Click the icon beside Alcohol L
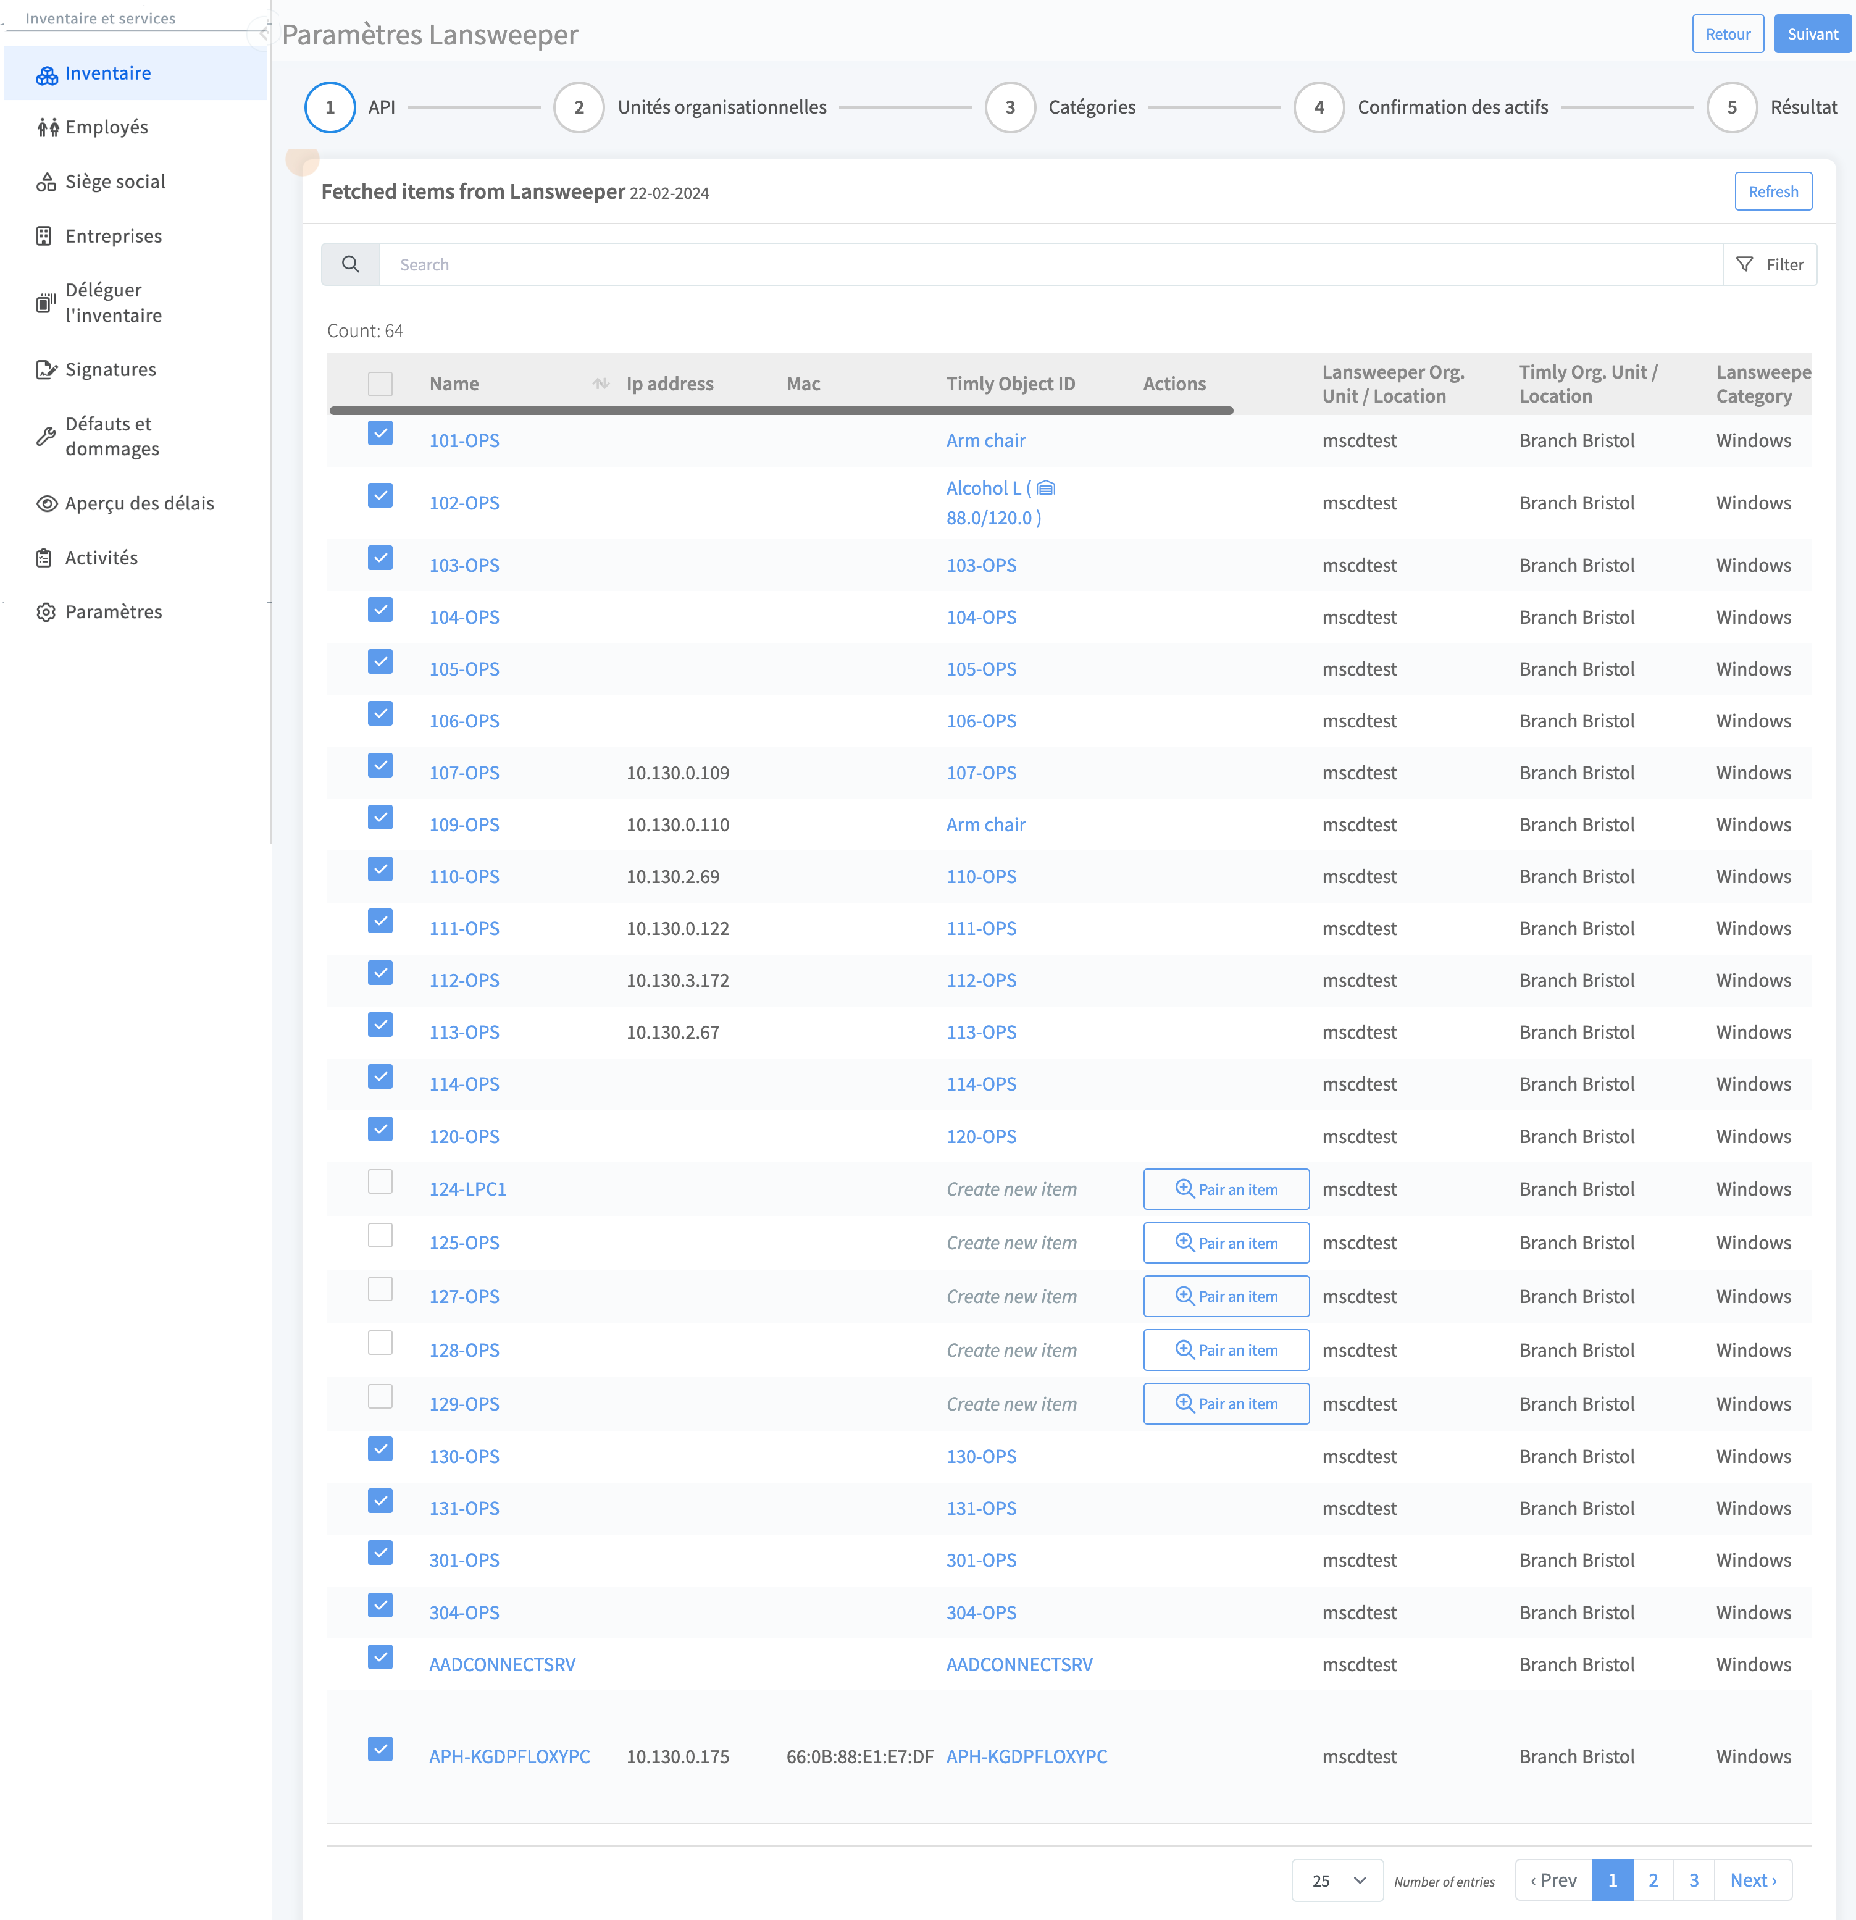 pos(1046,488)
